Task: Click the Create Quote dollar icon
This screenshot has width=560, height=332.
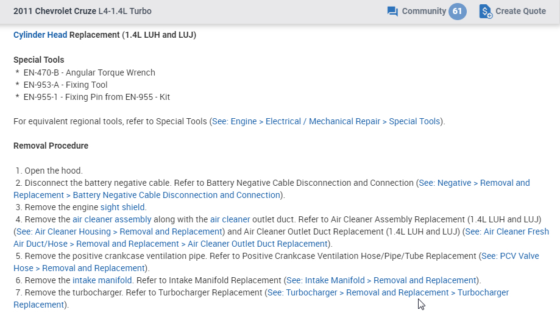Action: point(485,12)
